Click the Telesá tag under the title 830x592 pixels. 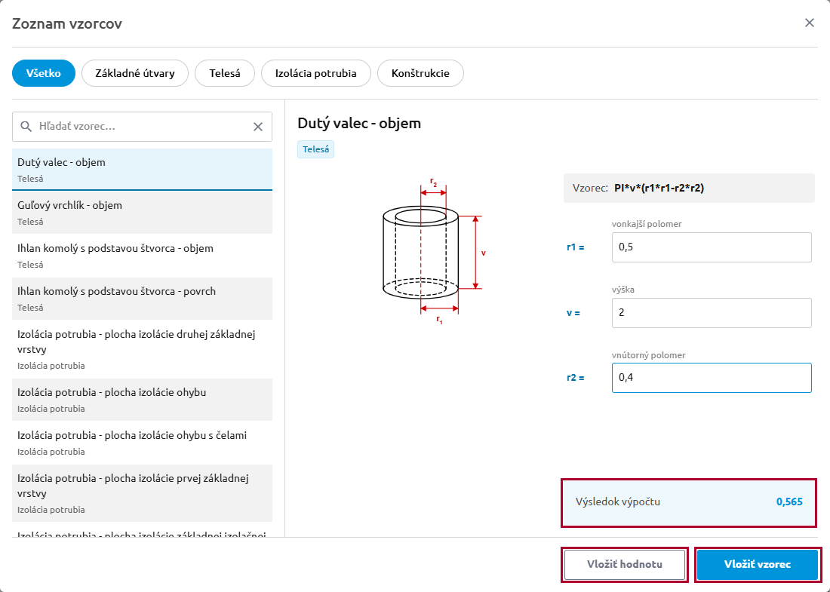pyautogui.click(x=316, y=149)
